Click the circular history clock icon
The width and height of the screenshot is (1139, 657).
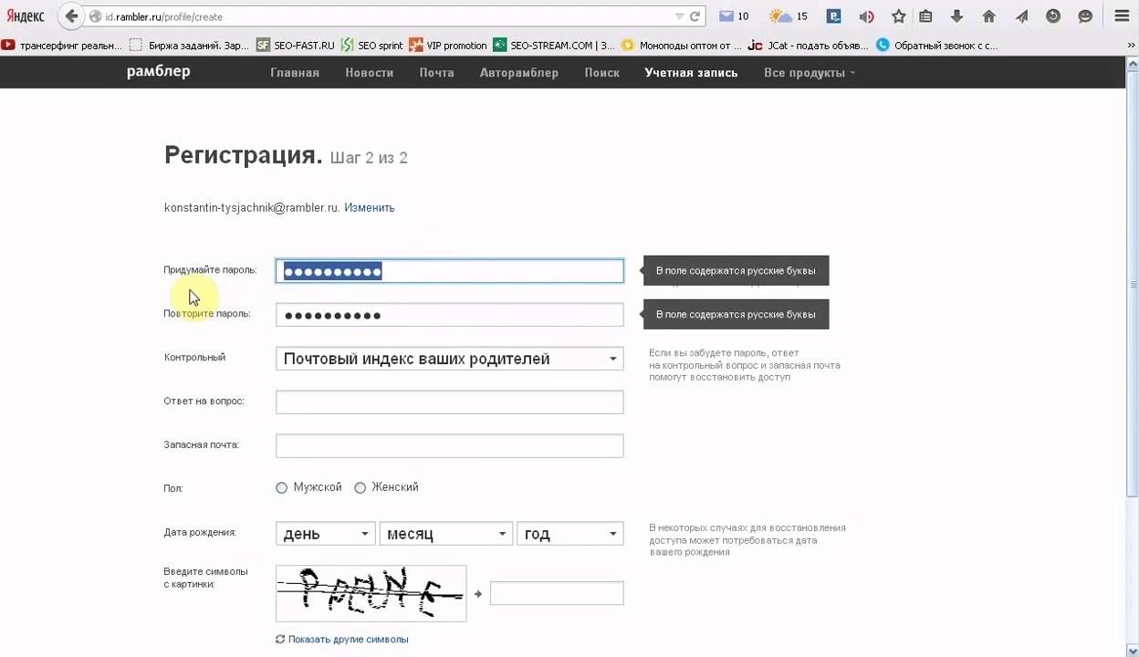coord(1053,16)
